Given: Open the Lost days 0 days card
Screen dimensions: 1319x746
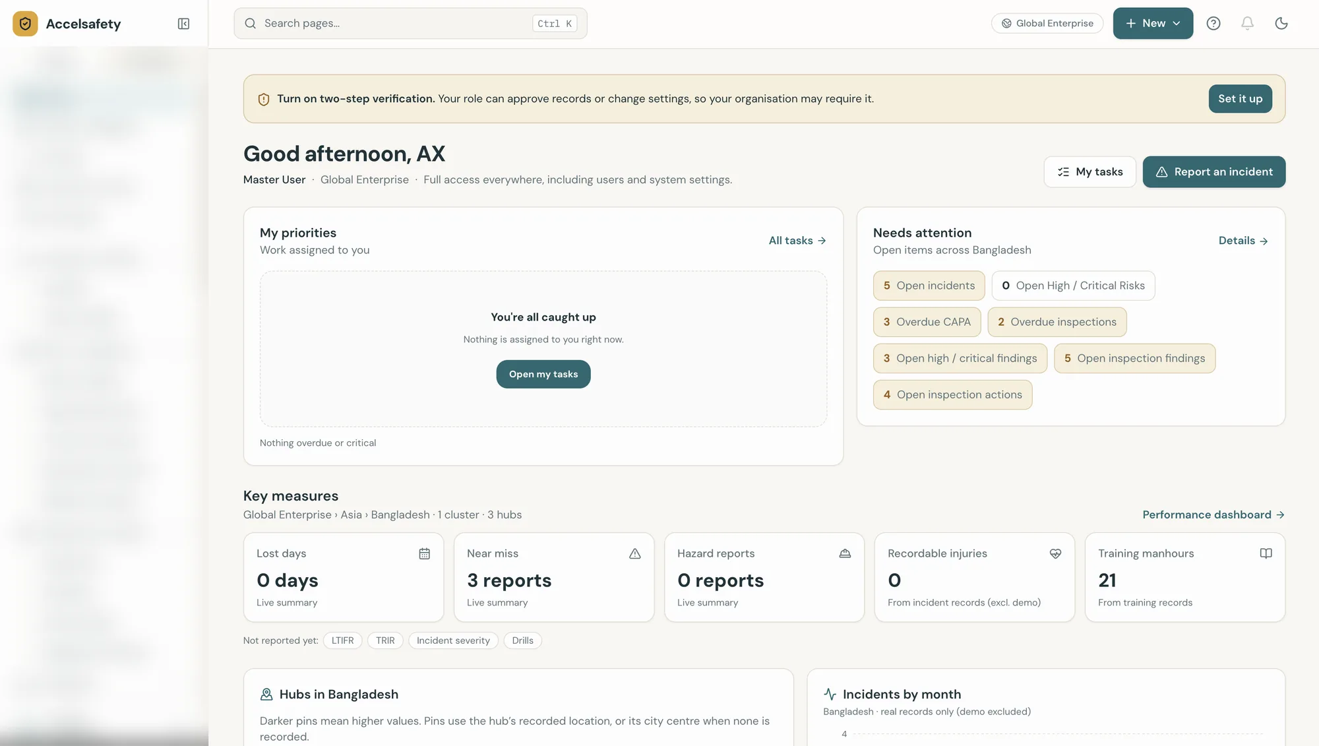Looking at the screenshot, I should pos(344,577).
